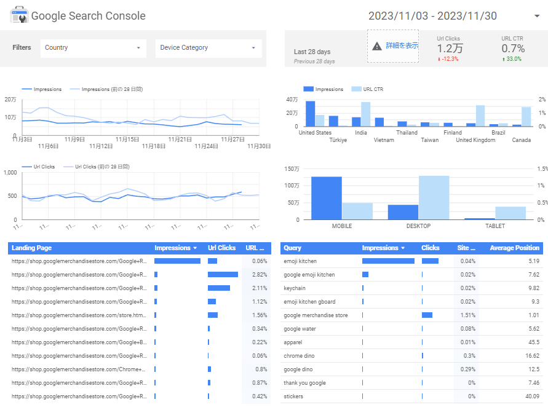Select the 'chrome dino' query row

pos(411,355)
